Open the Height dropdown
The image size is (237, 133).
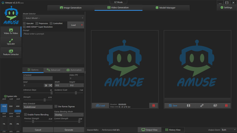[76, 85]
